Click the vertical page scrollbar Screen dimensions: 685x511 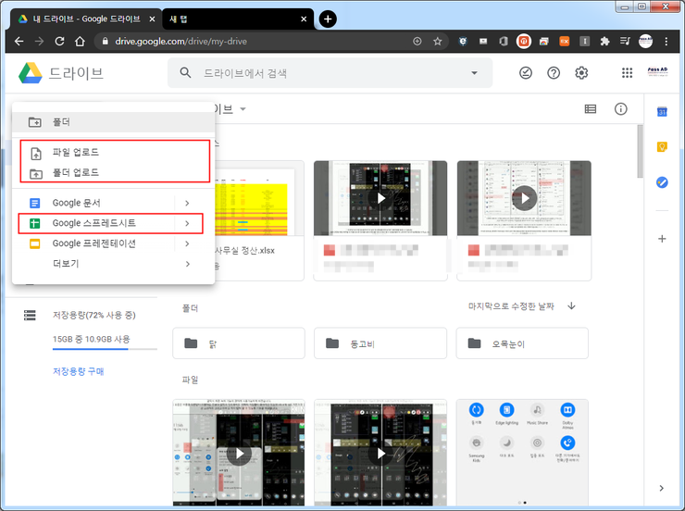(640, 151)
